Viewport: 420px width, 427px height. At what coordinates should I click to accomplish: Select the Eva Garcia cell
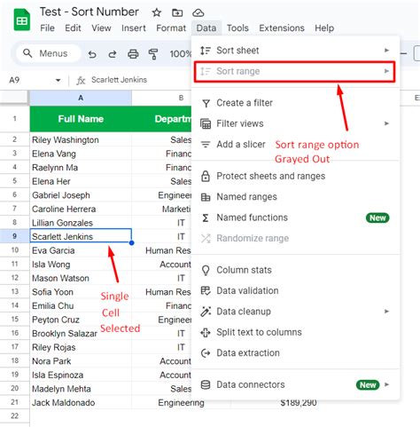(x=81, y=250)
